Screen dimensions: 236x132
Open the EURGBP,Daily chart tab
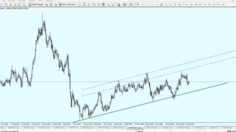tap(44, 128)
